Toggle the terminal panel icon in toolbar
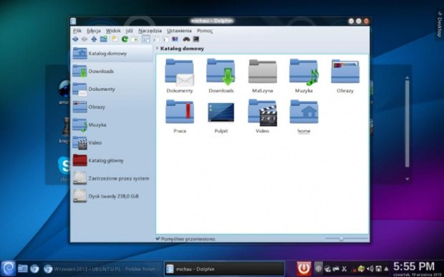444x277 pixels. click(196, 39)
